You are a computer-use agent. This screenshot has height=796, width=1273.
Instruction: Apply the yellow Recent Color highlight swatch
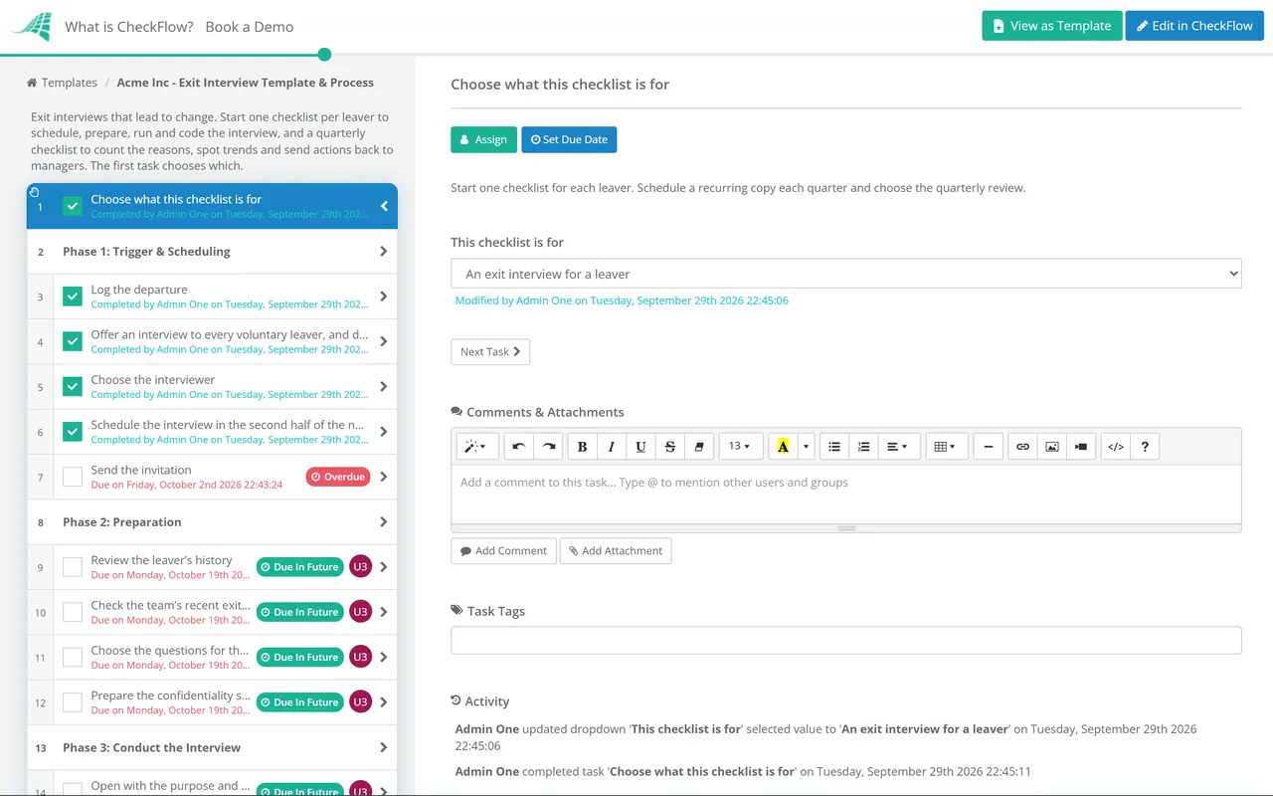click(x=784, y=447)
